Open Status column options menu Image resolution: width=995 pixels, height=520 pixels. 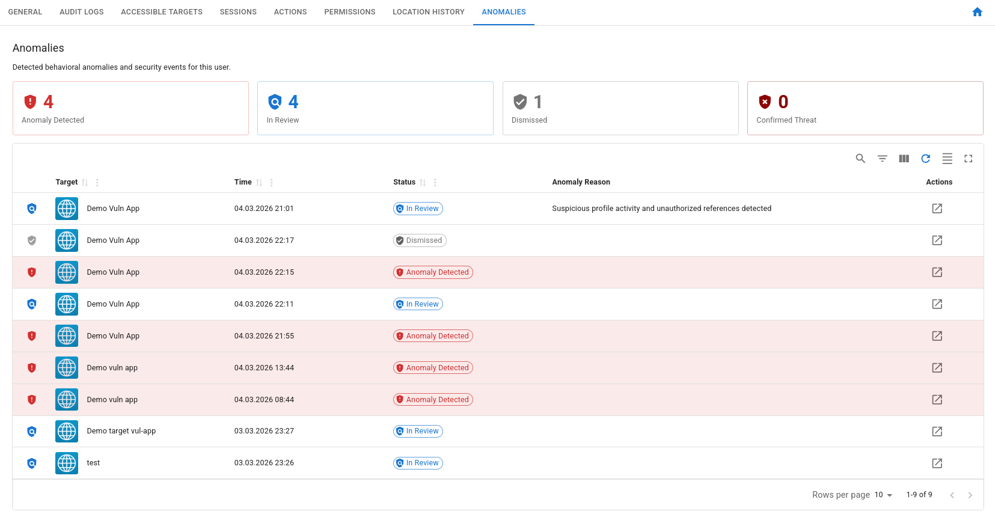pyautogui.click(x=435, y=183)
